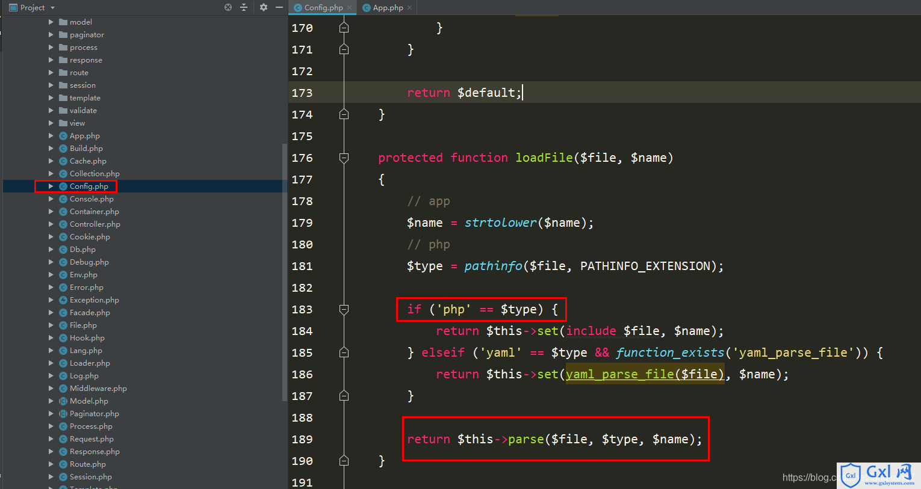Click the collapse all icon in Project panel
Screen dimensions: 921x489
[x=244, y=7]
